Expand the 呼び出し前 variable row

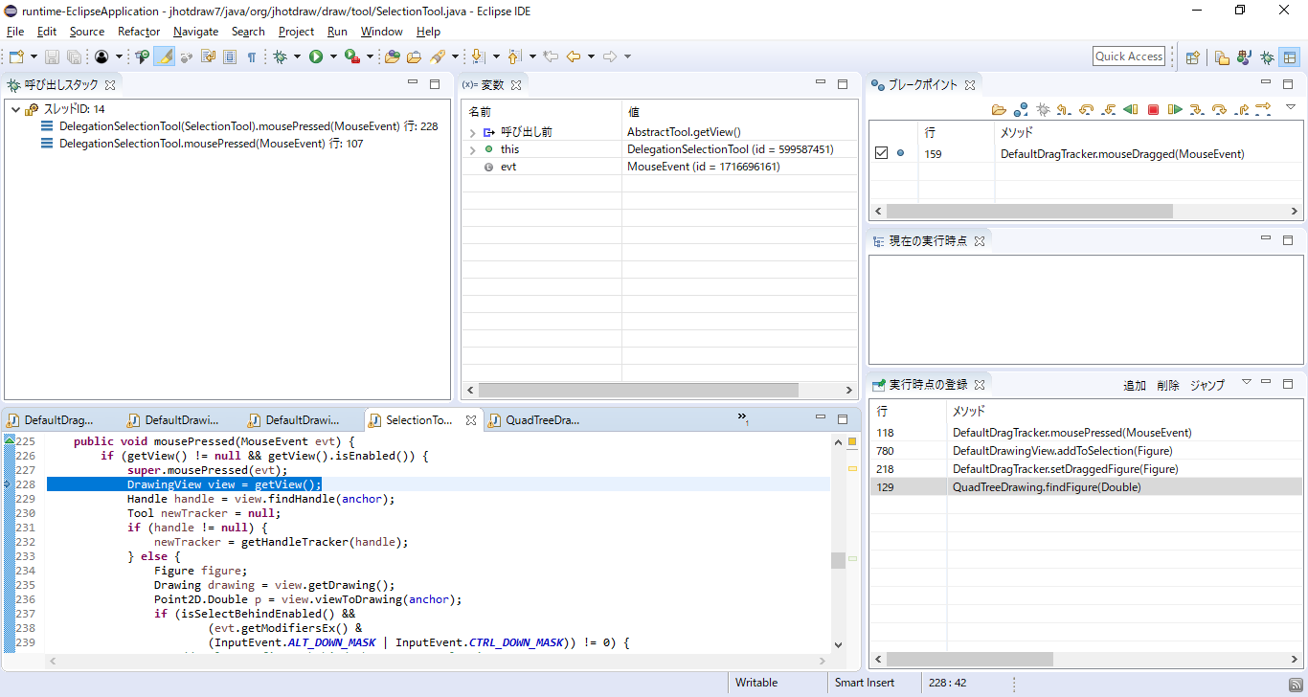click(x=472, y=132)
